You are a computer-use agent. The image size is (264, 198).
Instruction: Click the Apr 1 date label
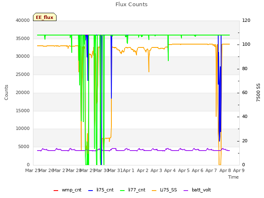pyautogui.click(x=129, y=170)
